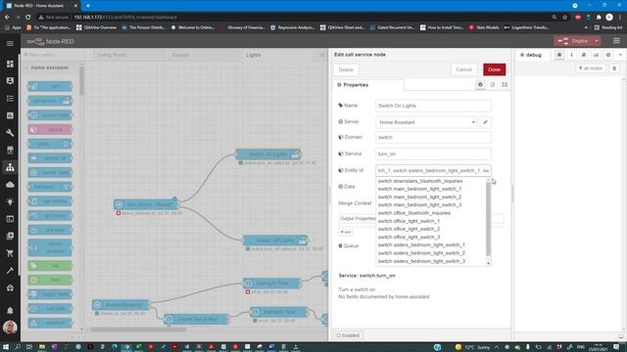Click the pencil icon to edit server
The image size is (627, 352).
[x=486, y=122]
